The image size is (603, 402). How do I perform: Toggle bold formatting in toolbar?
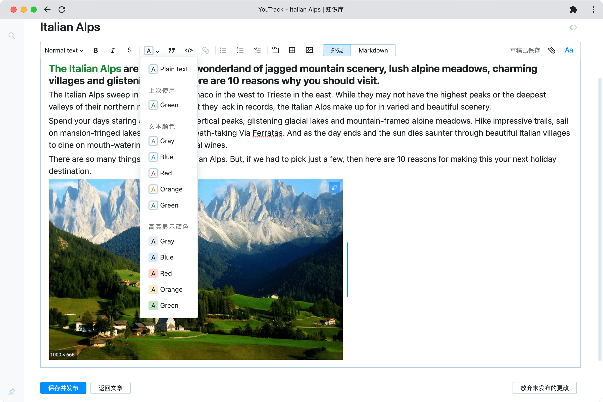[x=96, y=50]
